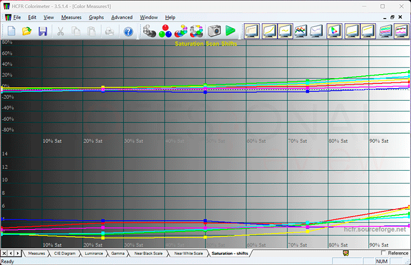
Task: Click the Copy toolbar icon
Action: click(x=76, y=31)
